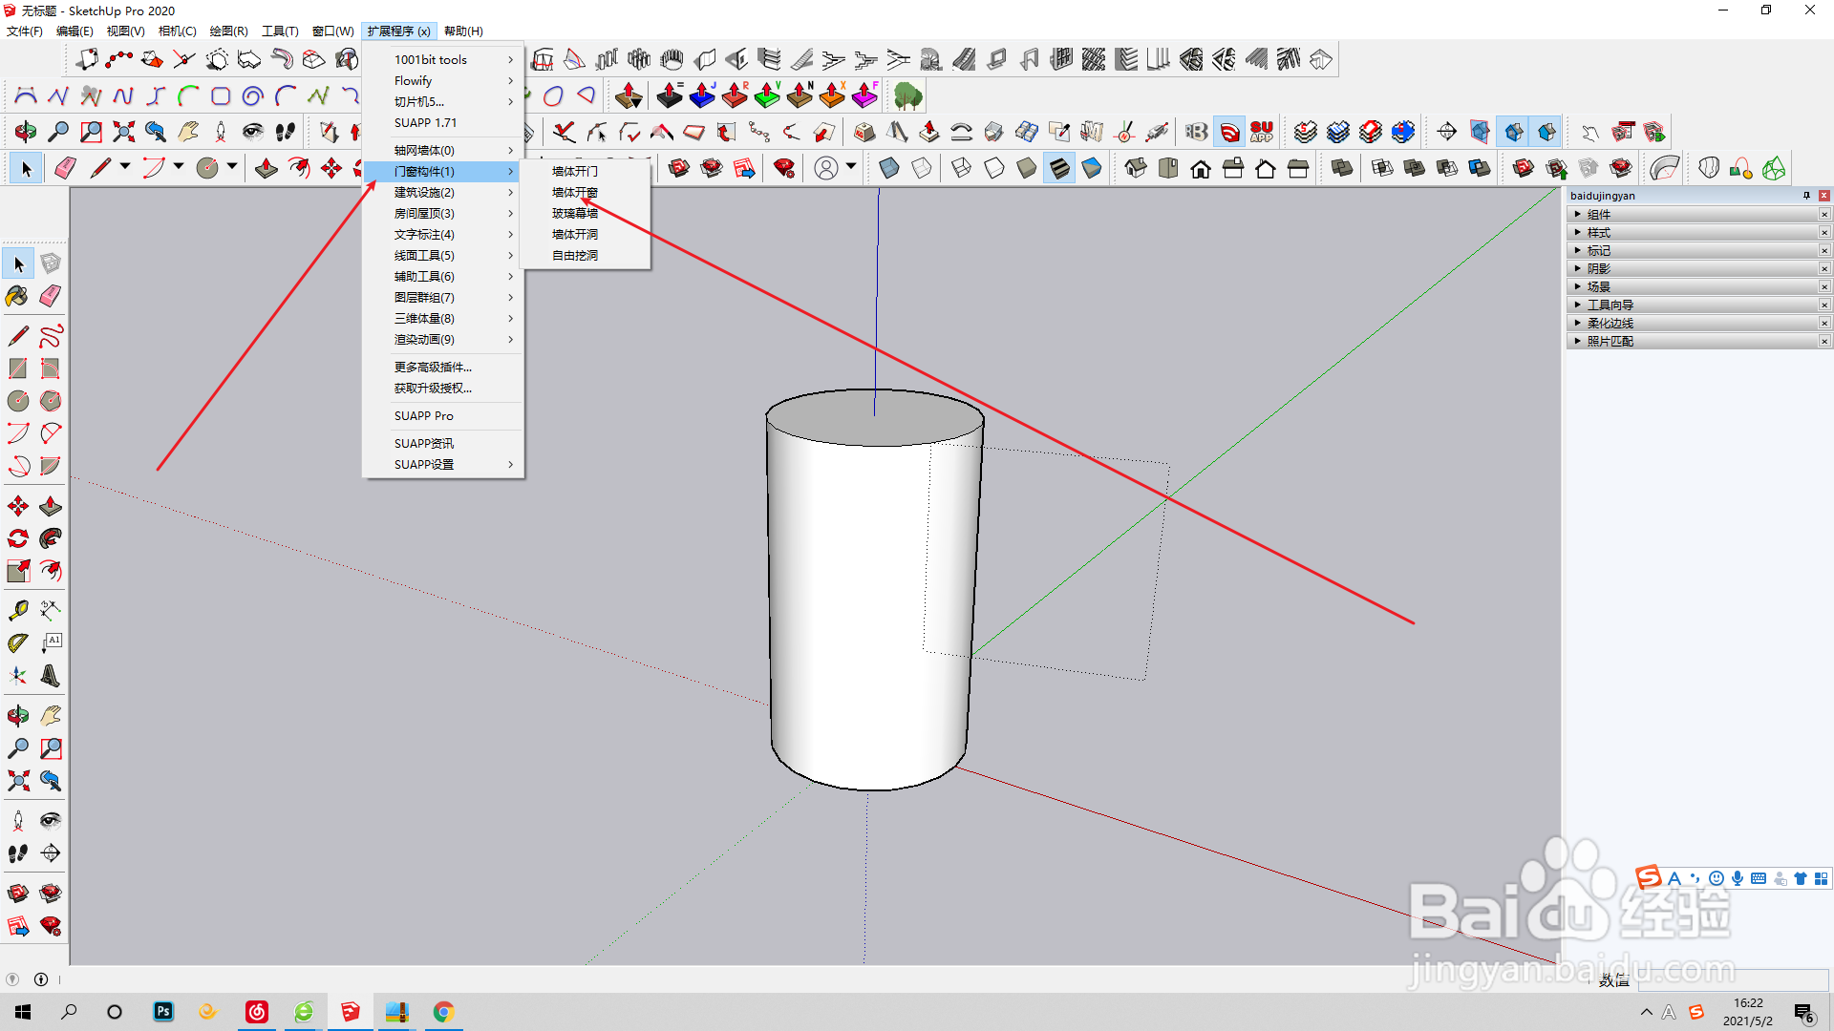Open the Pan hand tool
1834x1031 pixels.
pos(51,716)
